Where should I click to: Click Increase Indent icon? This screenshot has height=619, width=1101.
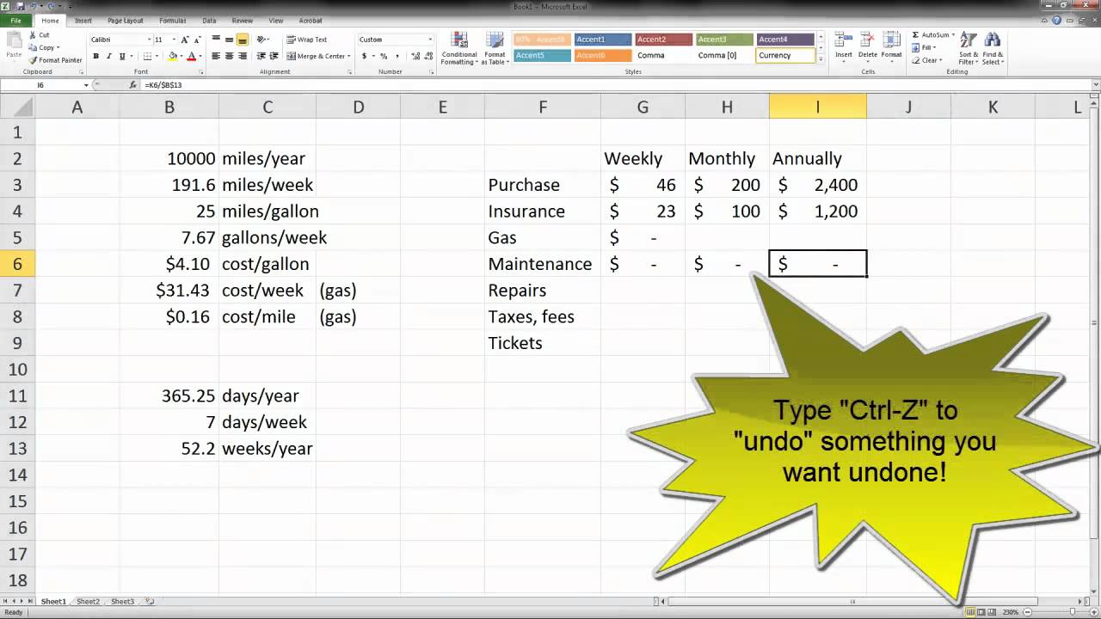(274, 56)
